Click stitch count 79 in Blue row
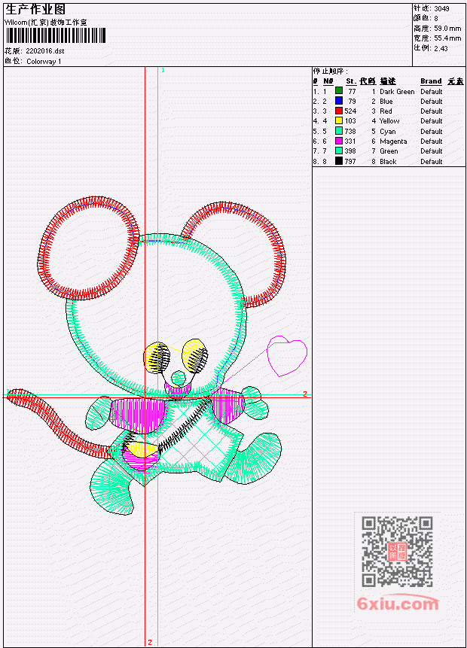This screenshot has width=467, height=648. tap(352, 102)
